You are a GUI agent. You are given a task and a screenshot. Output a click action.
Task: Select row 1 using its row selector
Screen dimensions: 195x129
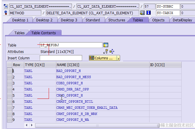pyautogui.click(x=10, y=71)
